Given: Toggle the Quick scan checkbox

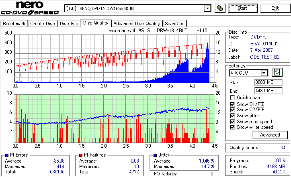Looking at the screenshot, I should point(232,98).
